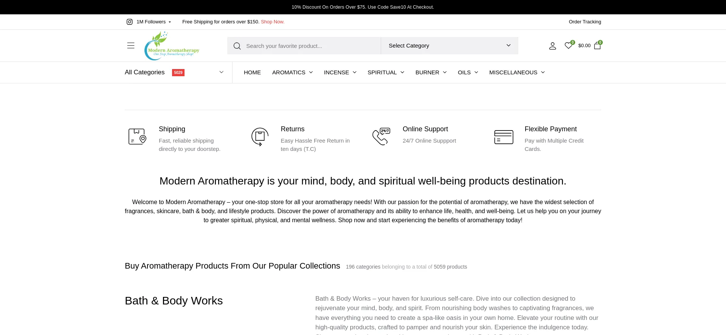Click the Returns box icon
This screenshot has height=335, width=726.
coord(260,137)
